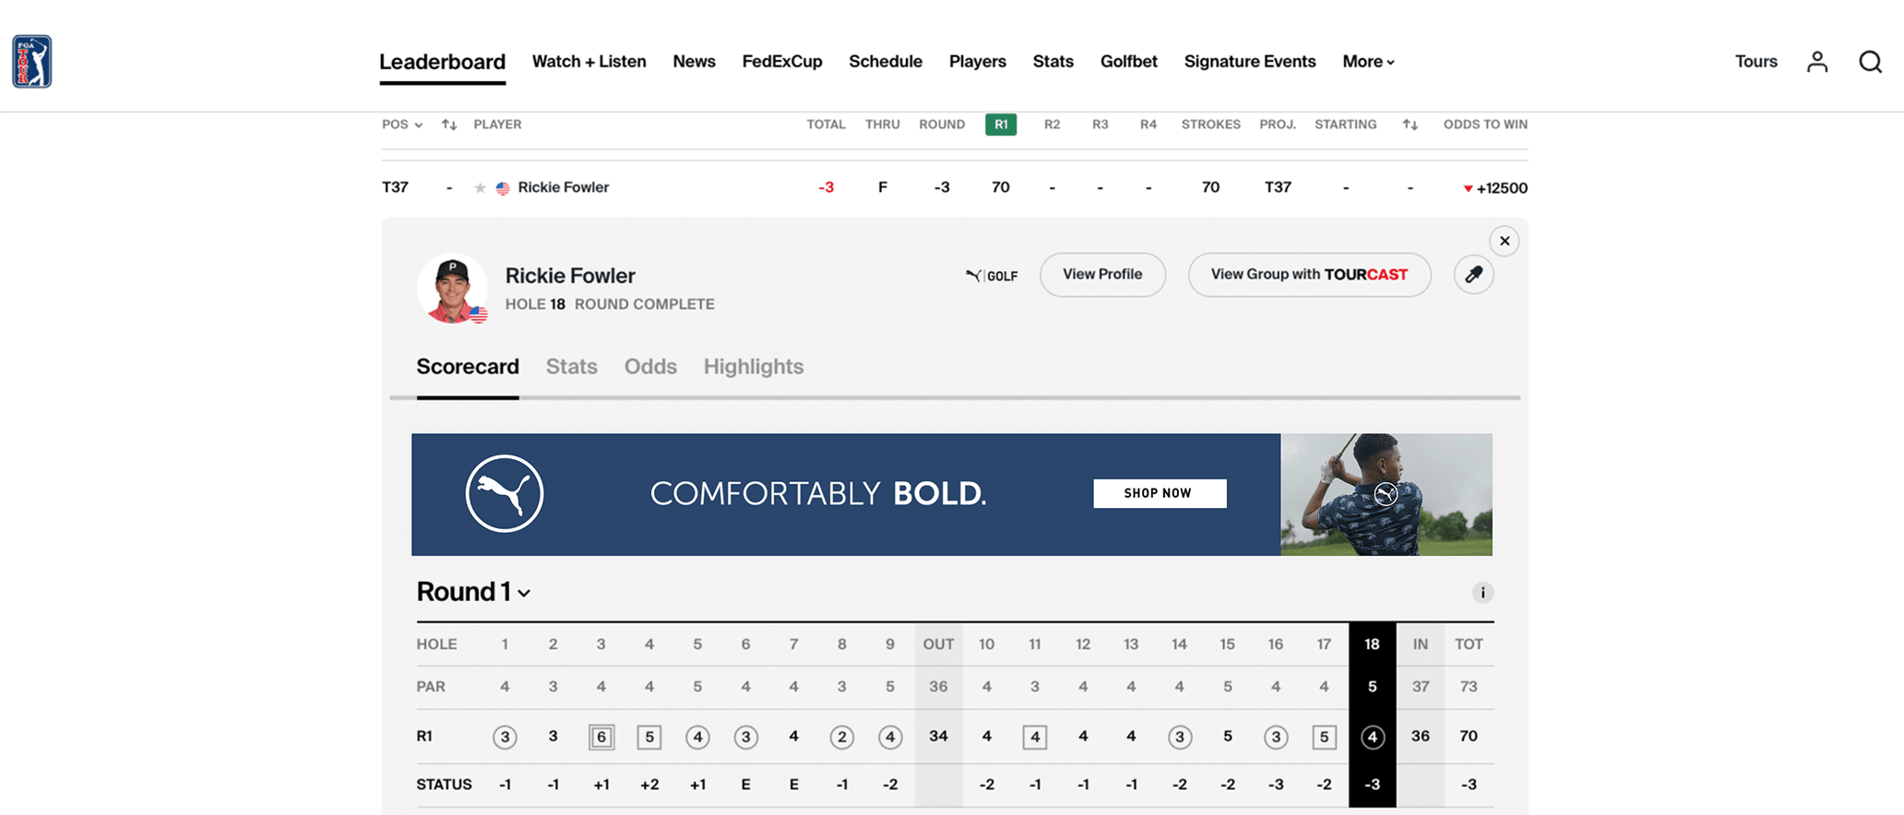The width and height of the screenshot is (1904, 815).
Task: Click the pin icon in player panel
Action: pyautogui.click(x=1474, y=275)
